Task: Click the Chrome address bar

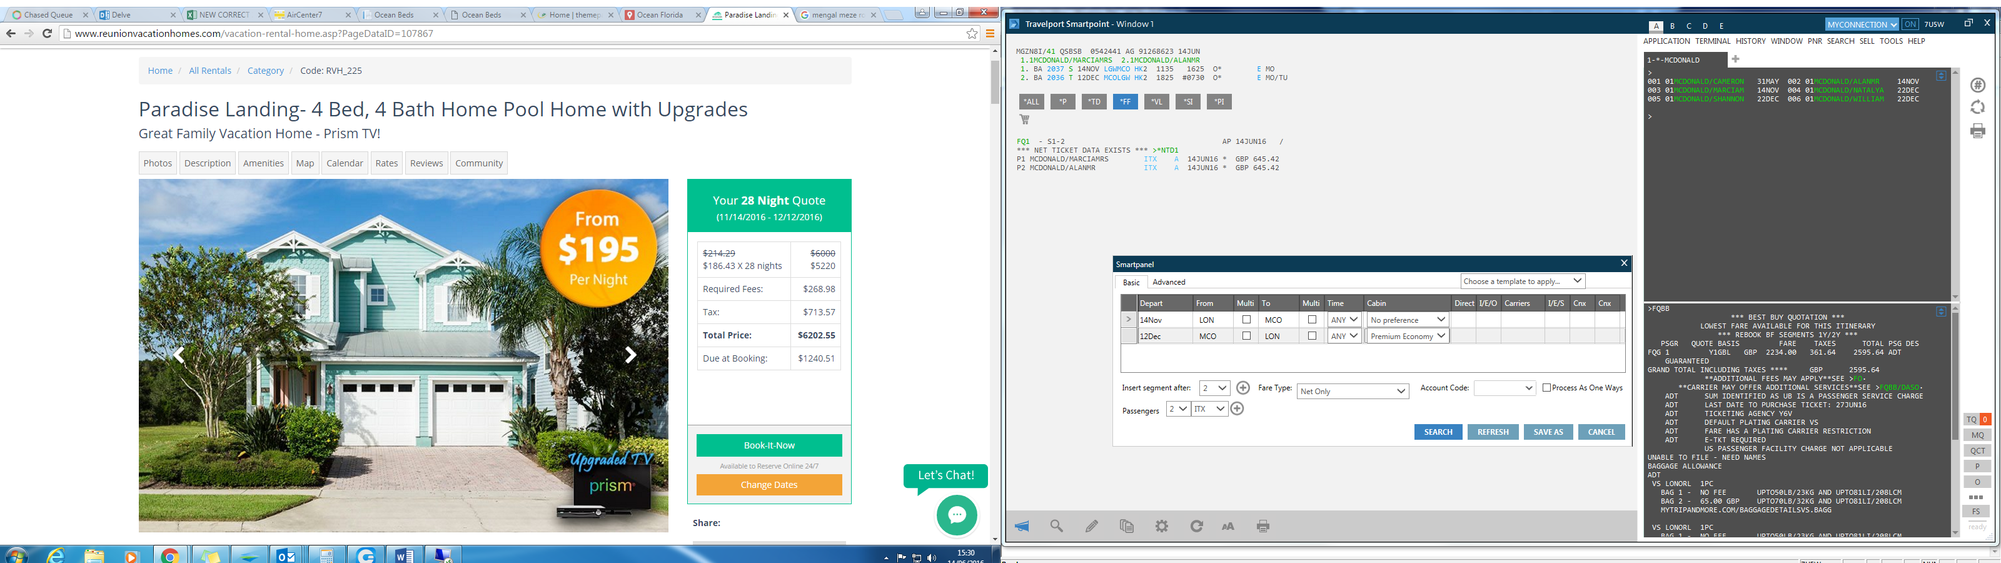Action: tap(513, 33)
